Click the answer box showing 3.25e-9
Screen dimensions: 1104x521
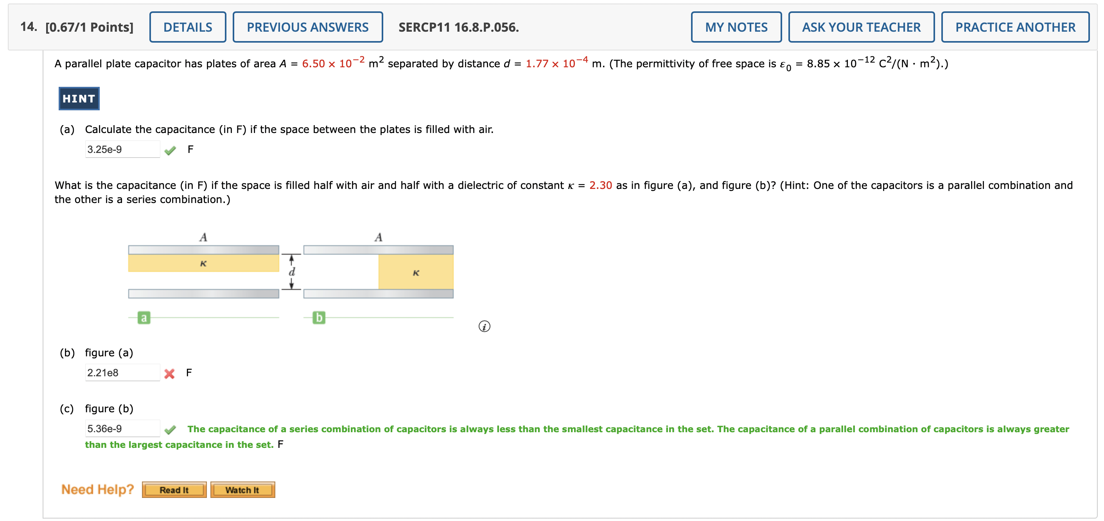122,149
